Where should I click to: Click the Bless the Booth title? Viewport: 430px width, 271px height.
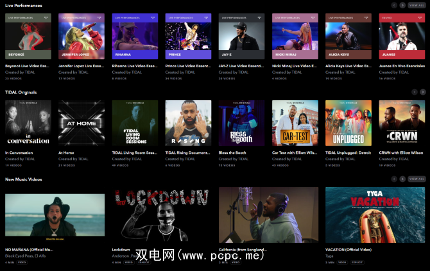[232, 152]
